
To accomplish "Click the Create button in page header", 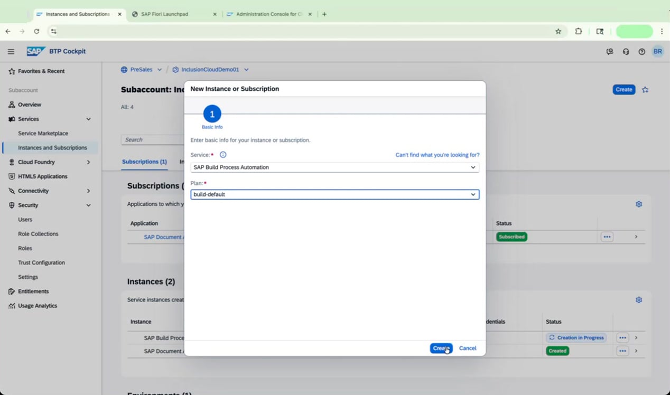I will click(624, 90).
